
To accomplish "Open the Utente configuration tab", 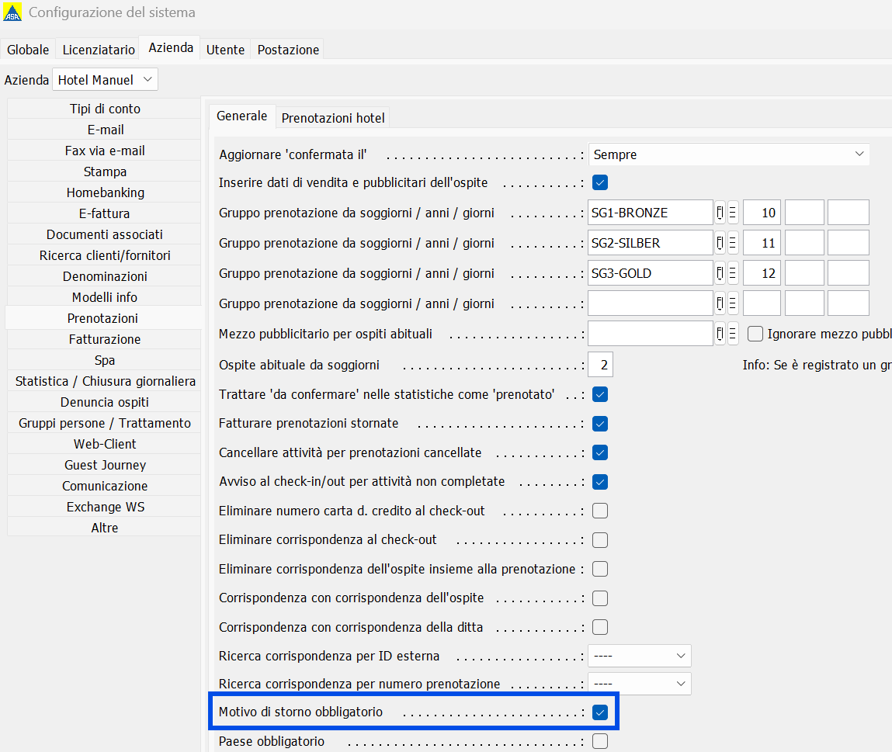I will 225,50.
